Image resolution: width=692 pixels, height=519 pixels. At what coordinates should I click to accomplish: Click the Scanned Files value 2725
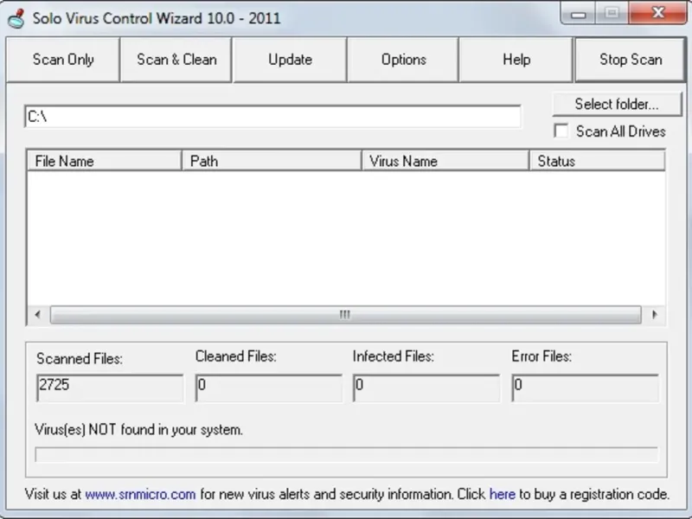click(110, 388)
